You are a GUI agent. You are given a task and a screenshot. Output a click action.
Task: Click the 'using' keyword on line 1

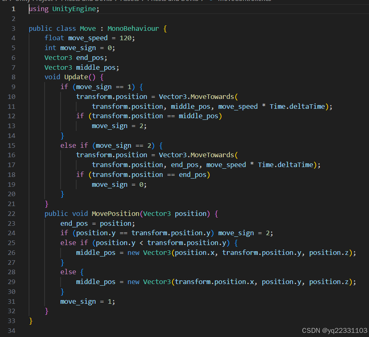point(39,9)
